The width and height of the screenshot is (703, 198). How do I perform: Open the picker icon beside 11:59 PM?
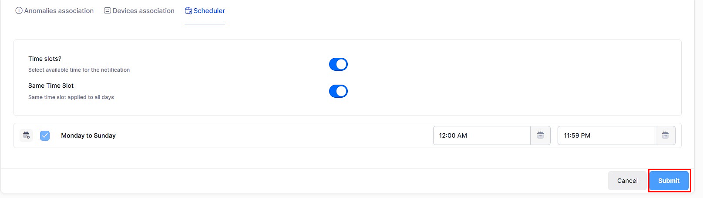[x=665, y=135]
